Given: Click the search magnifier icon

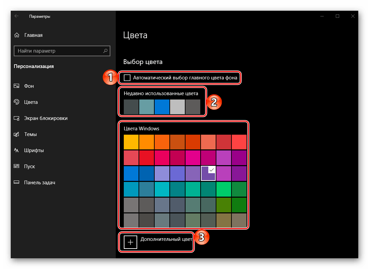Looking at the screenshot, I should coord(105,51).
